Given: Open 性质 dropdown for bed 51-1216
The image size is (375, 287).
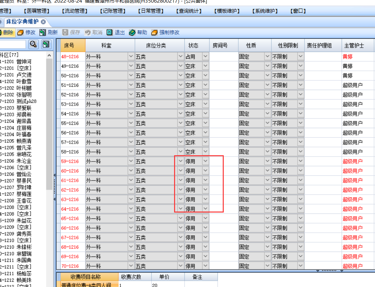Looking at the screenshot, I should tap(267, 85).
